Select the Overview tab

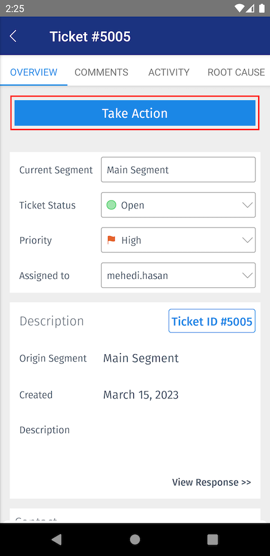34,72
